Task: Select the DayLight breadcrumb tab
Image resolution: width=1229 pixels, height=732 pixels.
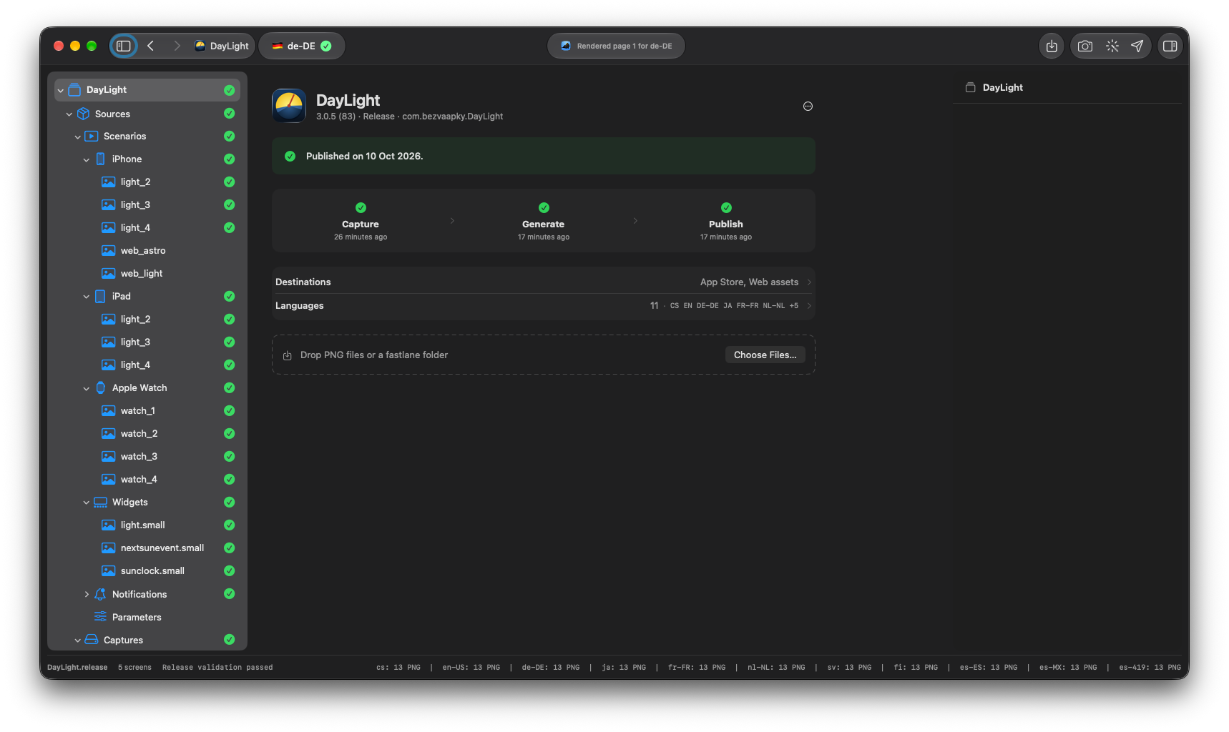Action: pyautogui.click(x=222, y=46)
